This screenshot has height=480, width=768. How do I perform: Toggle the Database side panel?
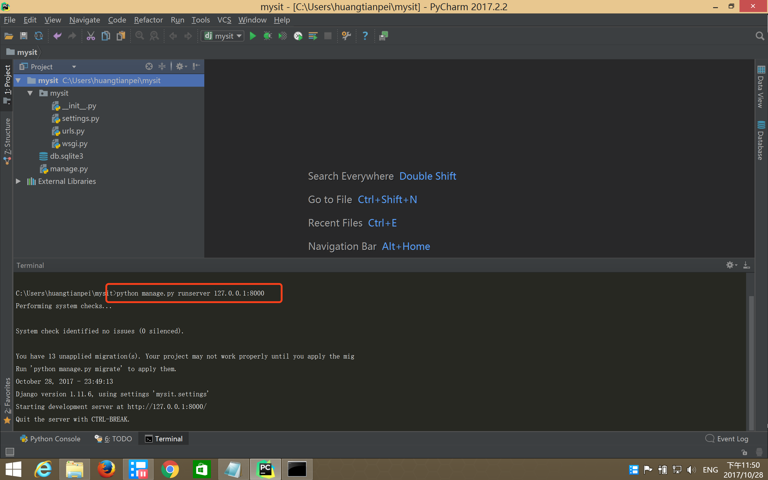pos(761,140)
